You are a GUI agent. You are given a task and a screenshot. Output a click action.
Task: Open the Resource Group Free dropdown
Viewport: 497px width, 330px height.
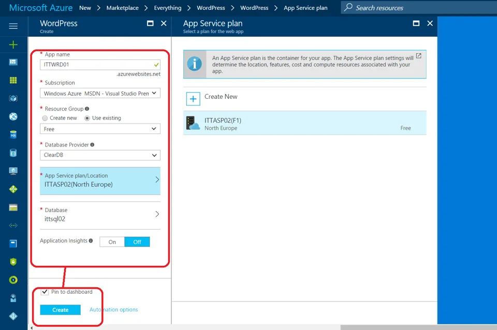(100, 129)
